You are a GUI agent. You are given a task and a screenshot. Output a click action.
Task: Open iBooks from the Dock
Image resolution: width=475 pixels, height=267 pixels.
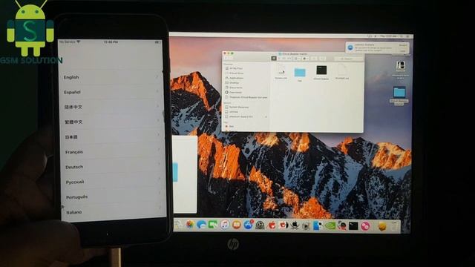pyautogui.click(x=237, y=225)
